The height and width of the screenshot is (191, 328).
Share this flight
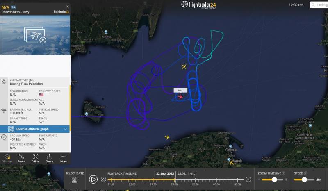point(49,158)
